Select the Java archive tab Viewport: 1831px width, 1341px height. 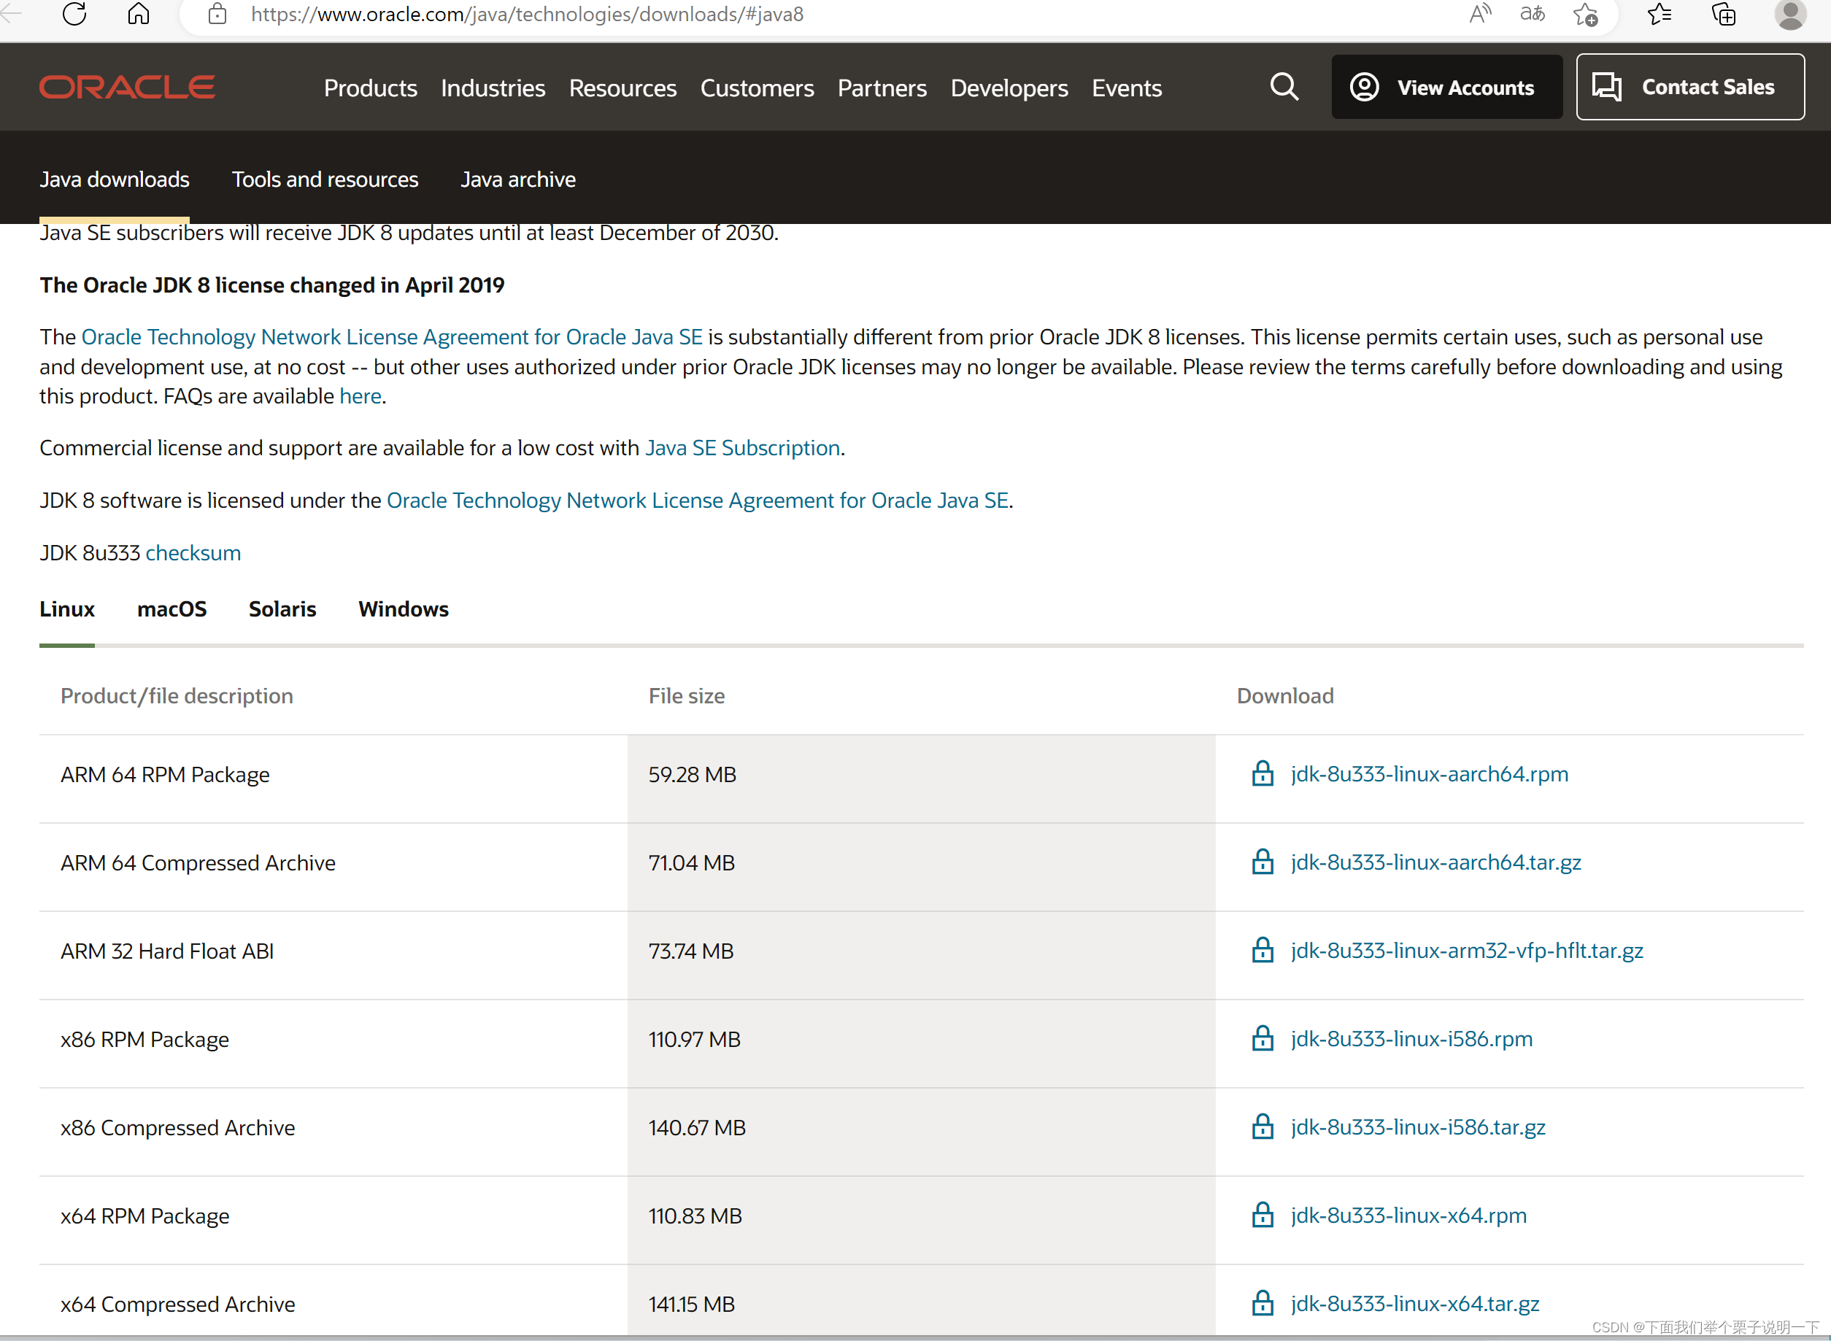(518, 179)
